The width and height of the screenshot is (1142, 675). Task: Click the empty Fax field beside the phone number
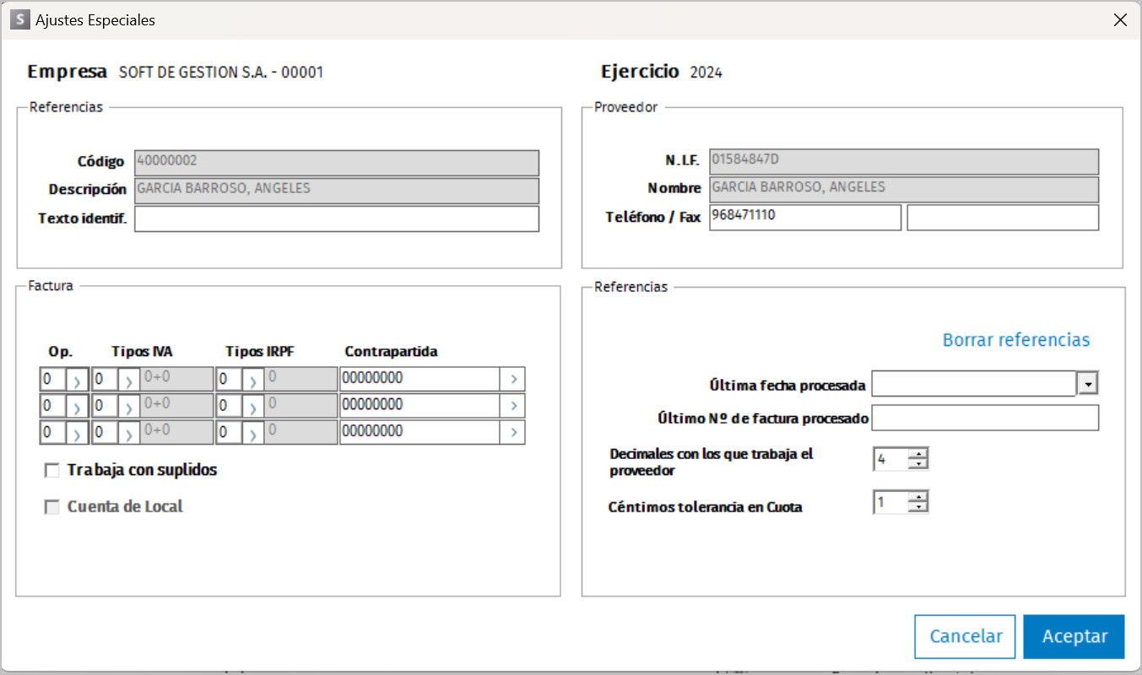click(x=1003, y=217)
